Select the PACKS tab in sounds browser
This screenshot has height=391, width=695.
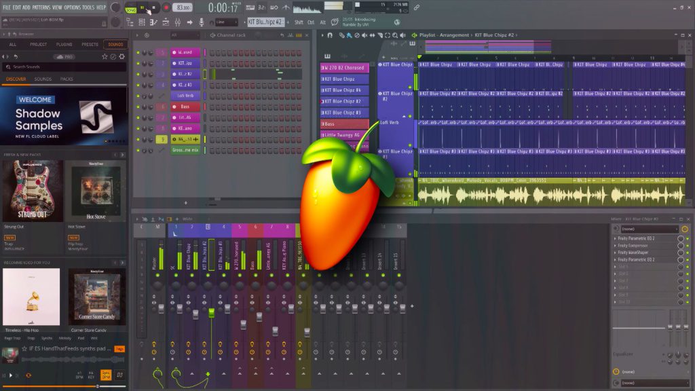point(67,79)
